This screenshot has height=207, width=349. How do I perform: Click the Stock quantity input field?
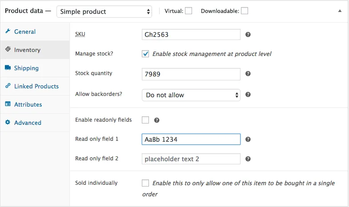[191, 74]
